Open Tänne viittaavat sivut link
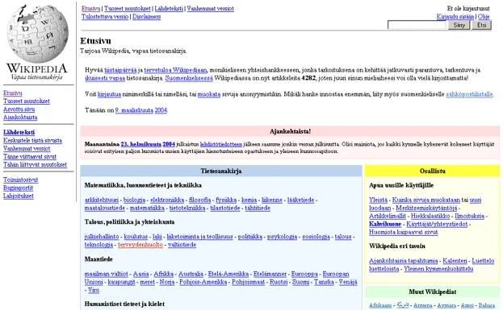503x310 pixels. (x=30, y=156)
